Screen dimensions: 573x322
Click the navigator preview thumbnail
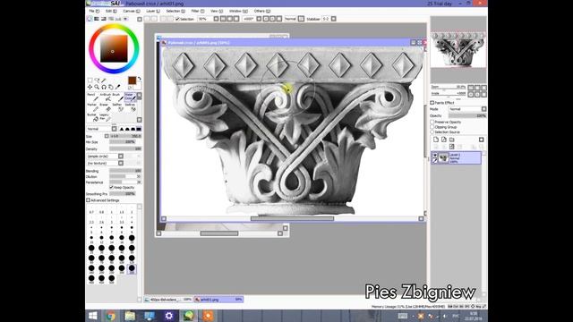(458, 50)
